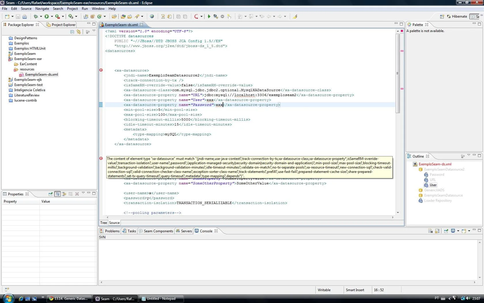
Task: Click the Open Perspective icon
Action: pyautogui.click(x=442, y=16)
